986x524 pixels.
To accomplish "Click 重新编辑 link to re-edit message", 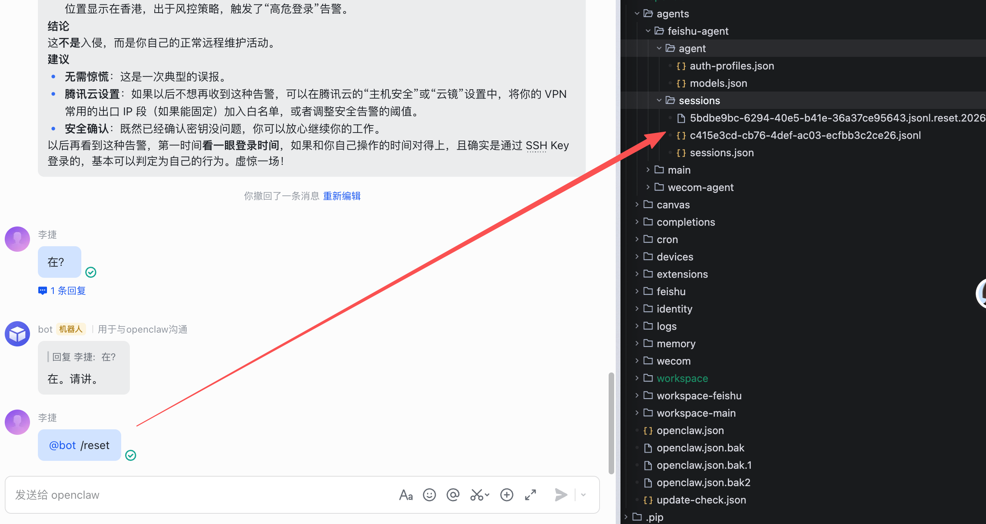I will point(341,196).
